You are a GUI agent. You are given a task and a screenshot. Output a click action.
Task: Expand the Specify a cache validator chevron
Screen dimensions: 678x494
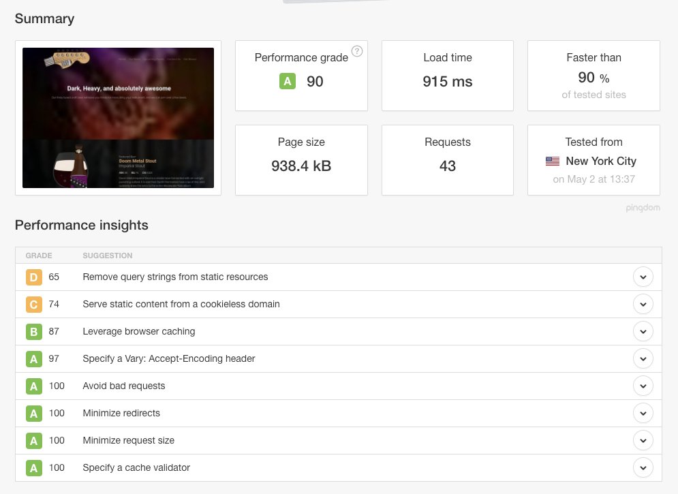click(643, 468)
